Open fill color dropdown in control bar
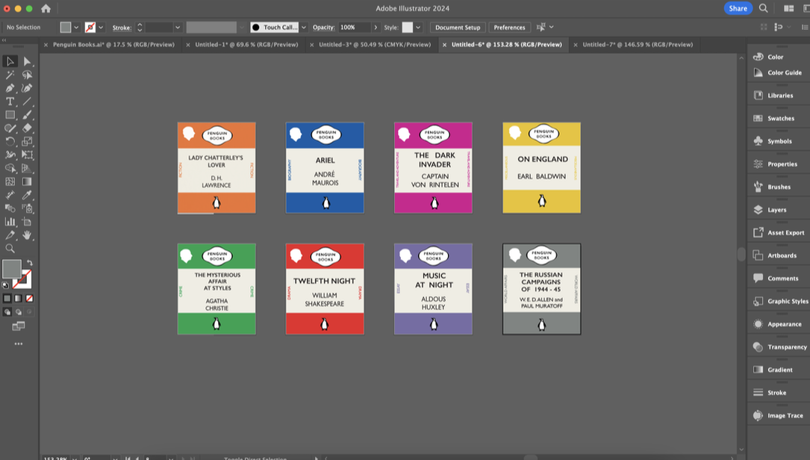The image size is (810, 460). (76, 28)
